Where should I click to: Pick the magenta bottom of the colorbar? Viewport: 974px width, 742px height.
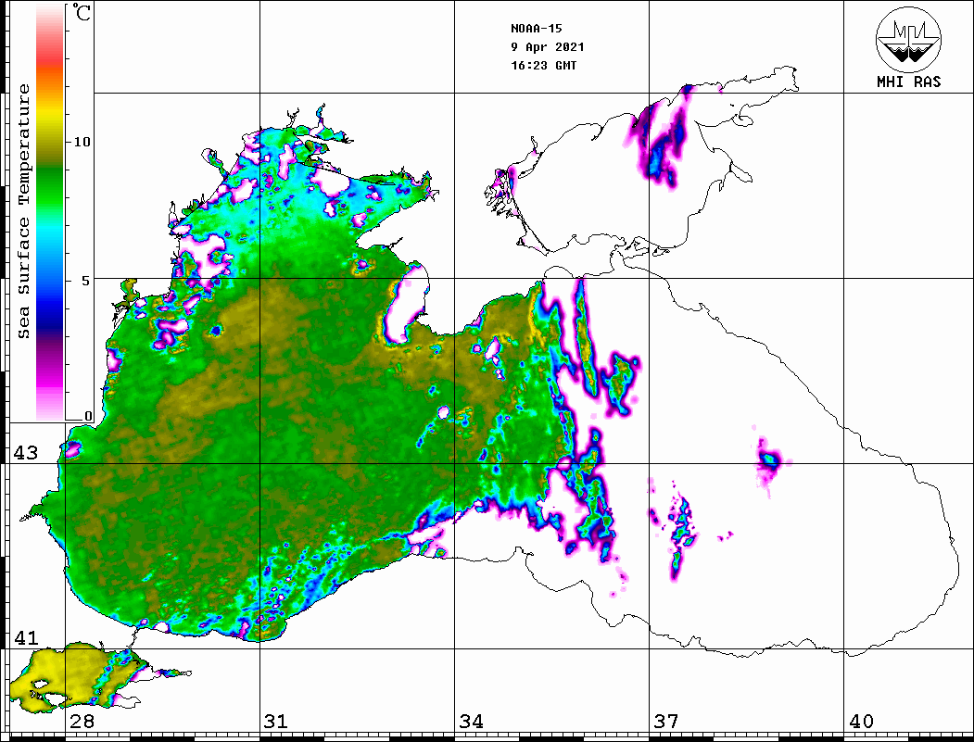pyautogui.click(x=50, y=379)
